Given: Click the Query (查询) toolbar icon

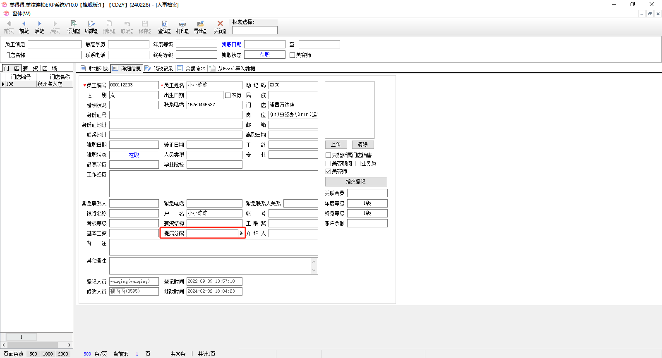Looking at the screenshot, I should (164, 27).
